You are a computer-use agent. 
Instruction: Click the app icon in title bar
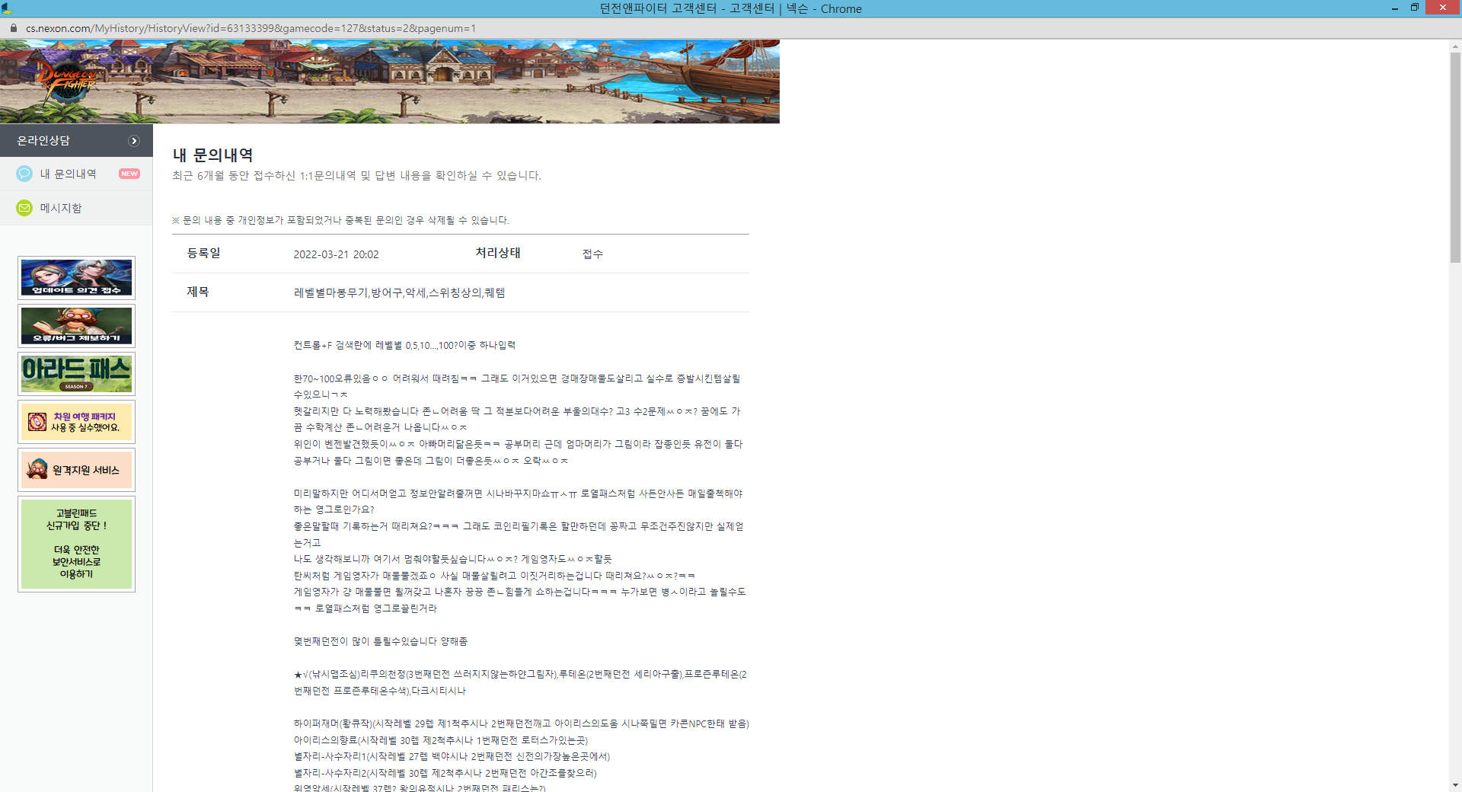pyautogui.click(x=7, y=8)
